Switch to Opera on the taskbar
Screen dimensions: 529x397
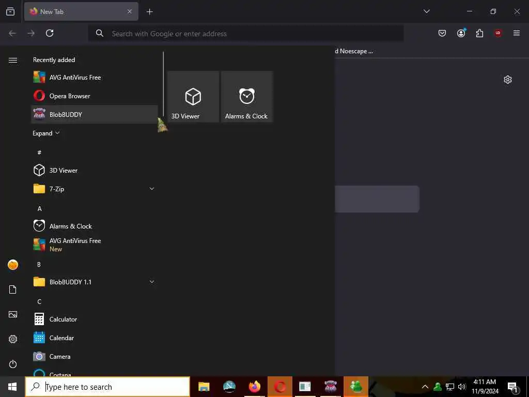coord(280,387)
